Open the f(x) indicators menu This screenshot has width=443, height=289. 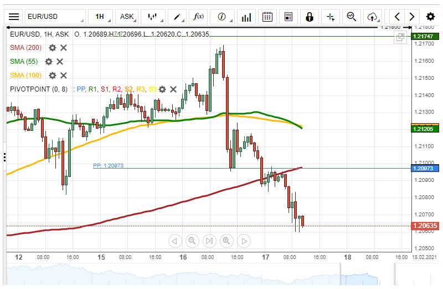click(198, 17)
